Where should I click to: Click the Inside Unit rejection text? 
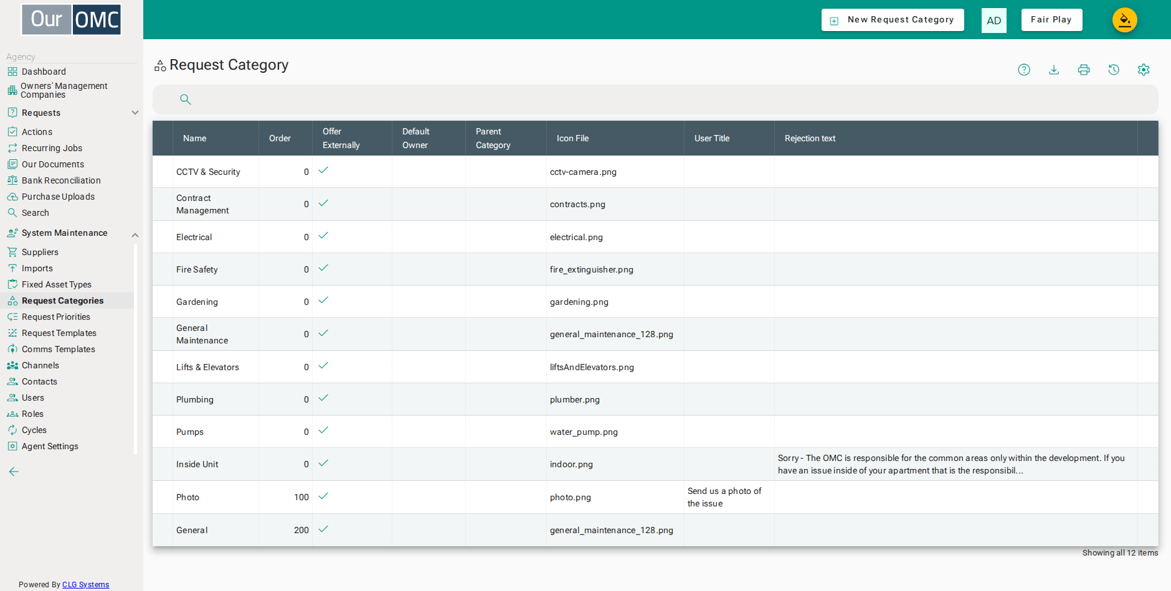[x=951, y=464]
